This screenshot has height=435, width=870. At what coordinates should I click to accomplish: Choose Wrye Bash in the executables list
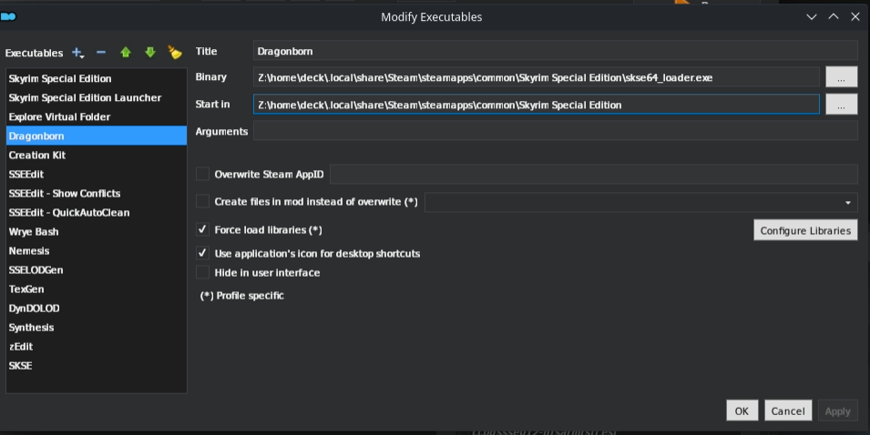[34, 231]
